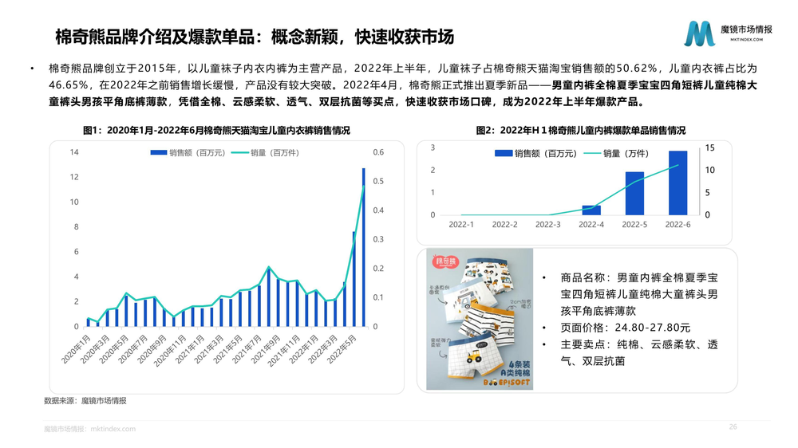Image resolution: width=798 pixels, height=448 pixels.
Task: Click the tallest bar in chart 1
Action: click(x=364, y=247)
